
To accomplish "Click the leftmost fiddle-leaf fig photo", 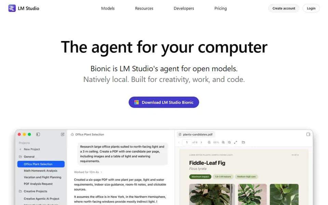I will tap(212, 194).
